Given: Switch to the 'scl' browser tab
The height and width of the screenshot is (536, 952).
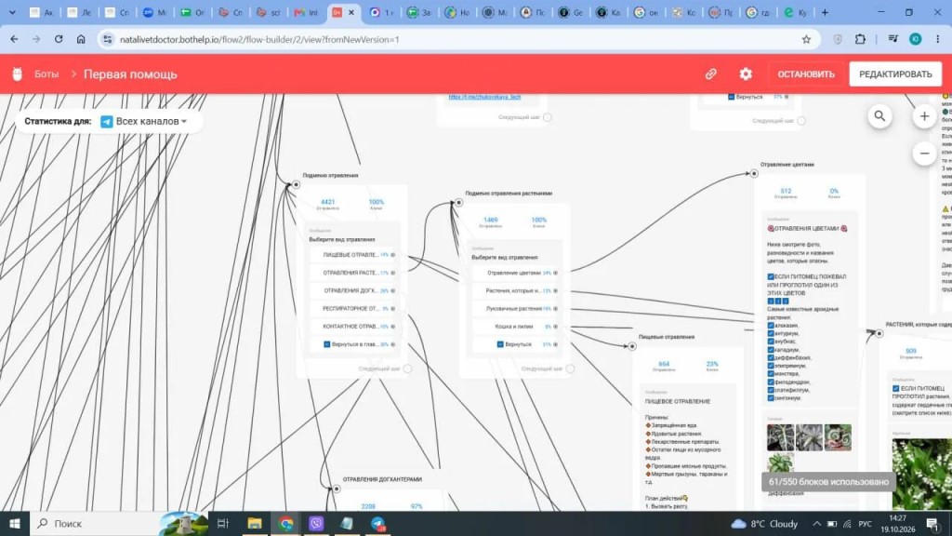Looking at the screenshot, I should click(x=269, y=12).
